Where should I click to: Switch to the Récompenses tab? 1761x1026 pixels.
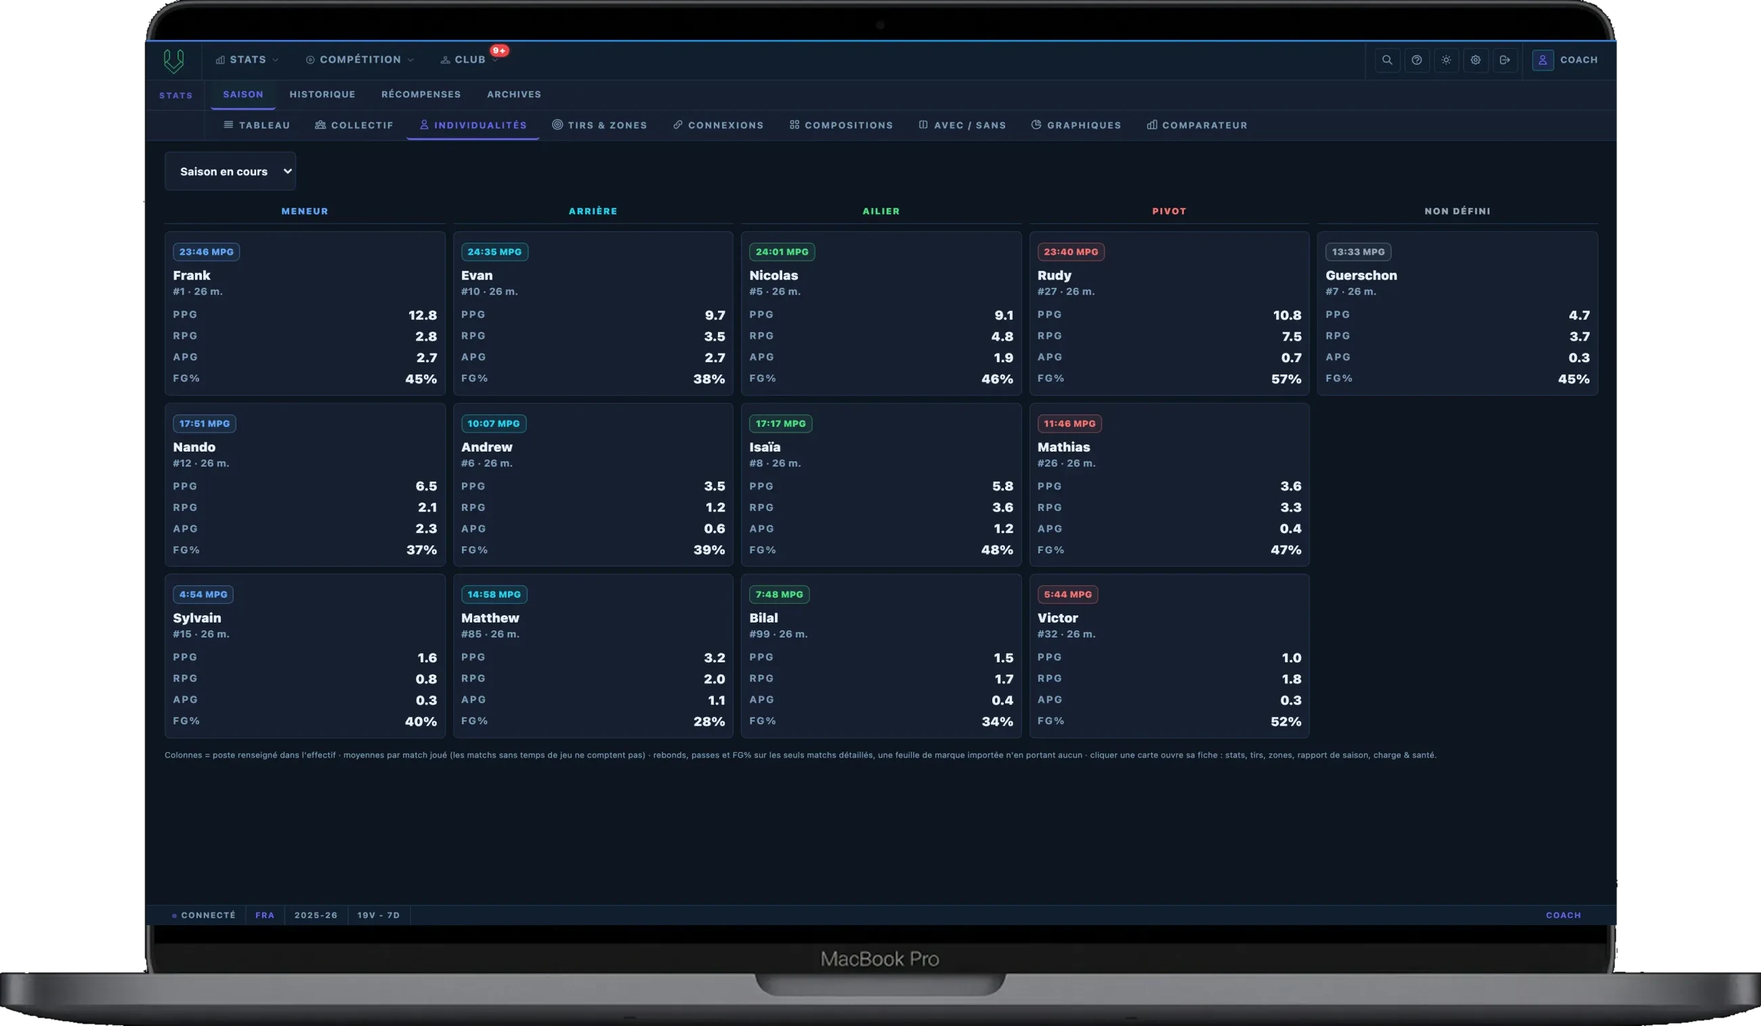click(421, 94)
